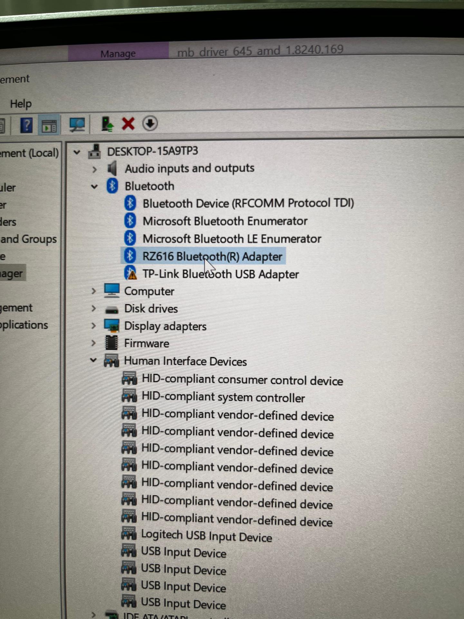Click the red X Uninstall device icon
Screen dimensions: 464x619
click(x=128, y=124)
